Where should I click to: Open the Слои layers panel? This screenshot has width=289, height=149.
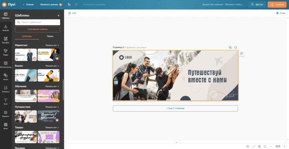pyautogui.click(x=281, y=13)
